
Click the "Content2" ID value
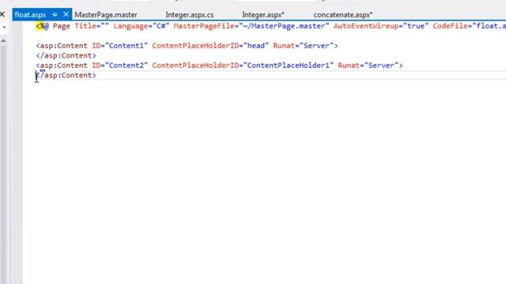coord(126,65)
